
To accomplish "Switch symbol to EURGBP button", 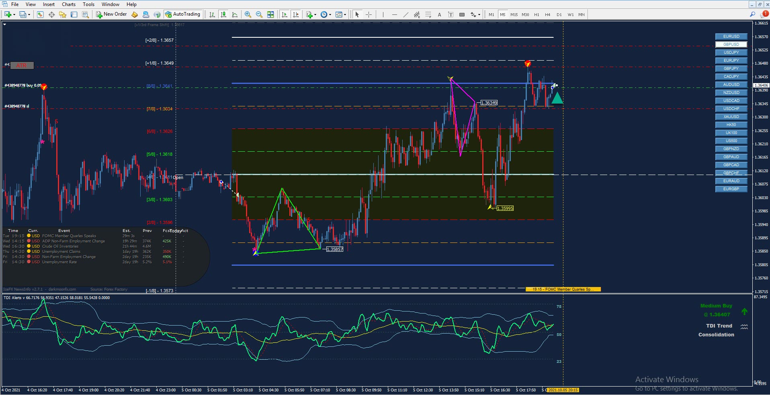I will (731, 189).
